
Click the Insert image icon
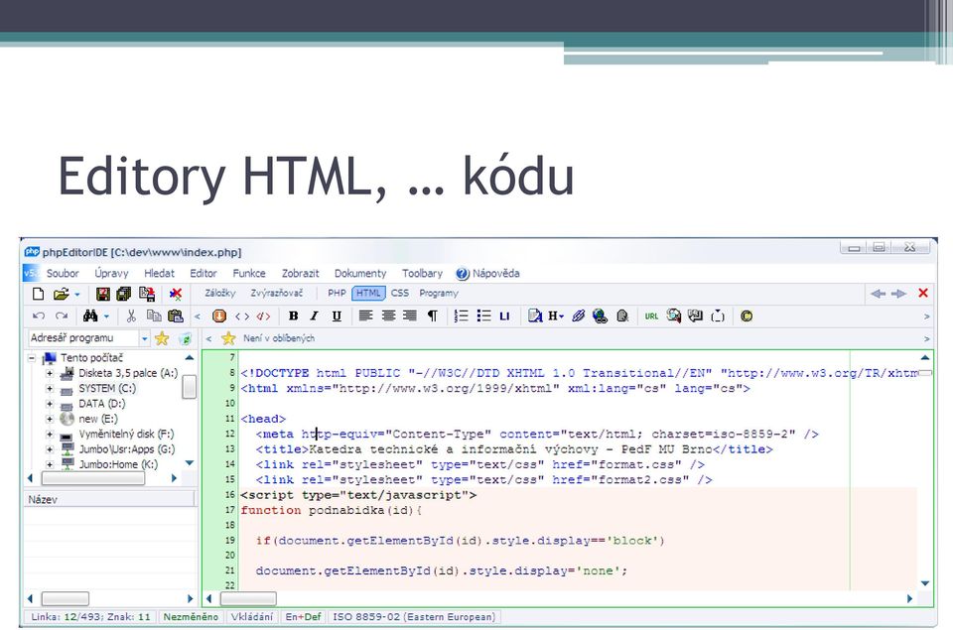(x=673, y=315)
